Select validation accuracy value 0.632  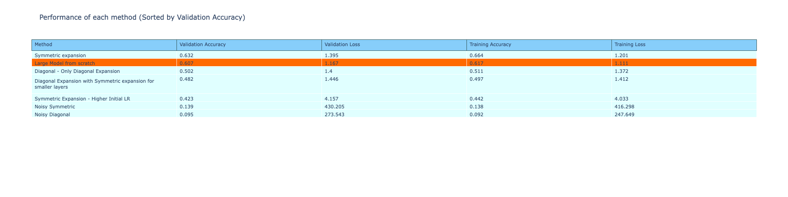[186, 55]
